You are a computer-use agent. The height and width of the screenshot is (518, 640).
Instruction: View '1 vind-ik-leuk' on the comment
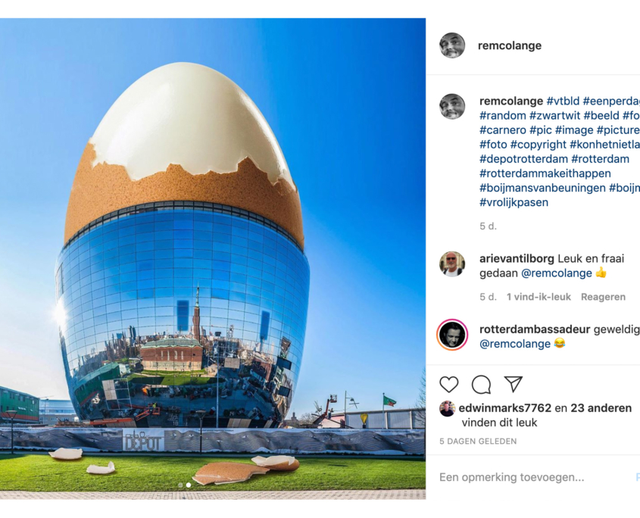[539, 297]
